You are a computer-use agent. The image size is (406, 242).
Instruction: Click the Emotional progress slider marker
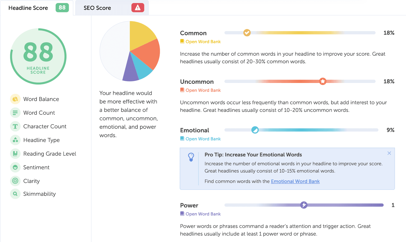coord(255,130)
